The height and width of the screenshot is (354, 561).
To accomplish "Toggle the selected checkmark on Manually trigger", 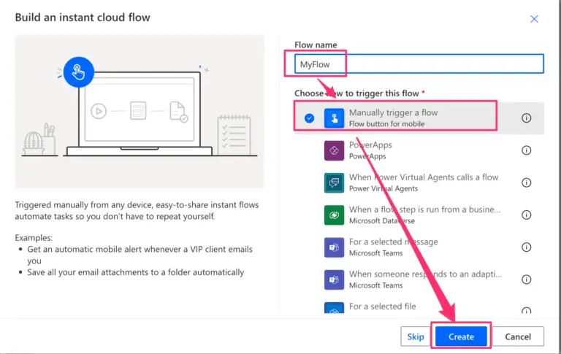I will click(x=309, y=118).
